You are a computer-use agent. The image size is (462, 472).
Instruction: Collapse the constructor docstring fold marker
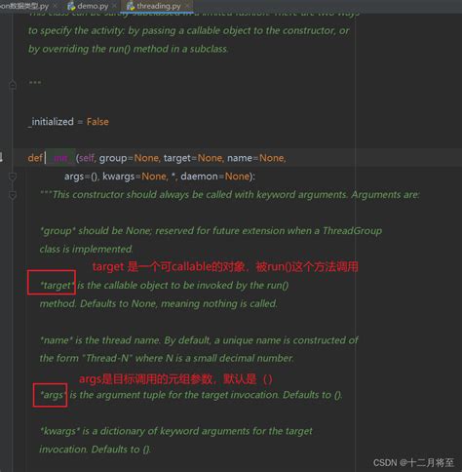coord(13,195)
